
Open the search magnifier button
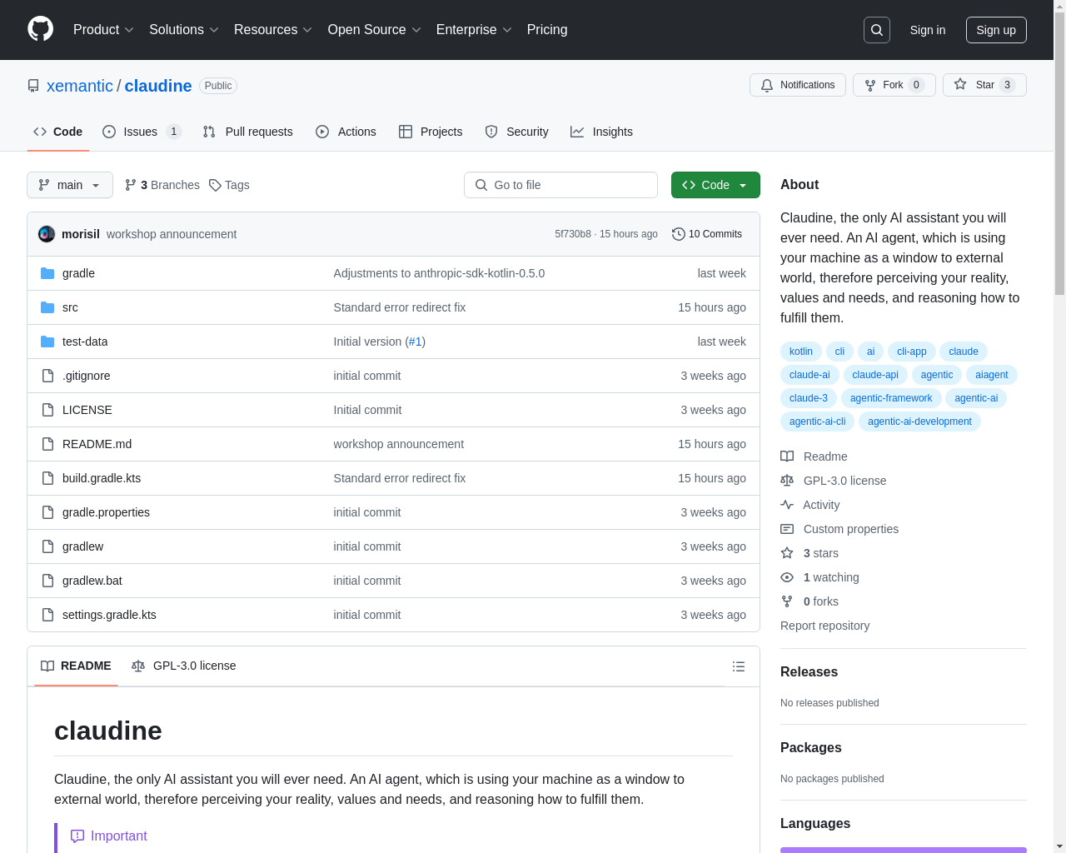pos(877,30)
